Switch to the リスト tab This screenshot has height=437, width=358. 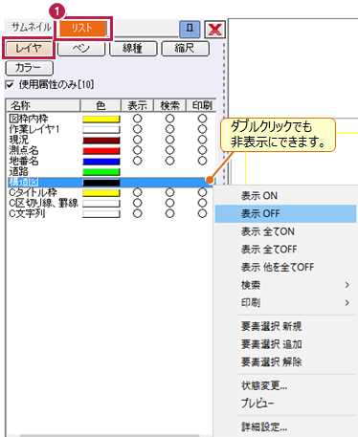(82, 29)
